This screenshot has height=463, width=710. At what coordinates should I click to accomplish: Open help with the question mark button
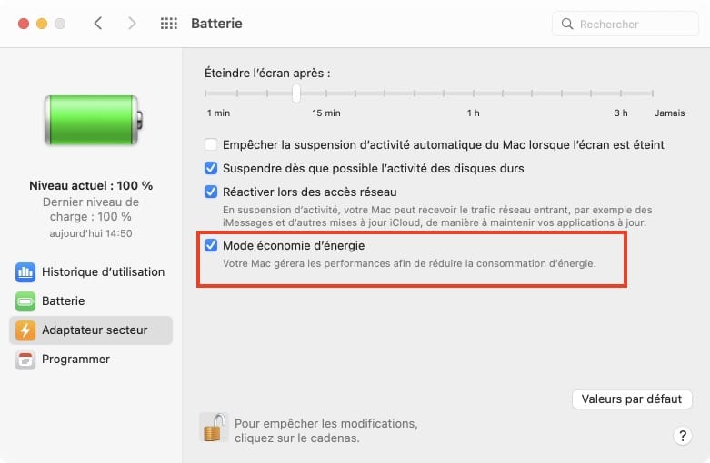[x=683, y=436]
